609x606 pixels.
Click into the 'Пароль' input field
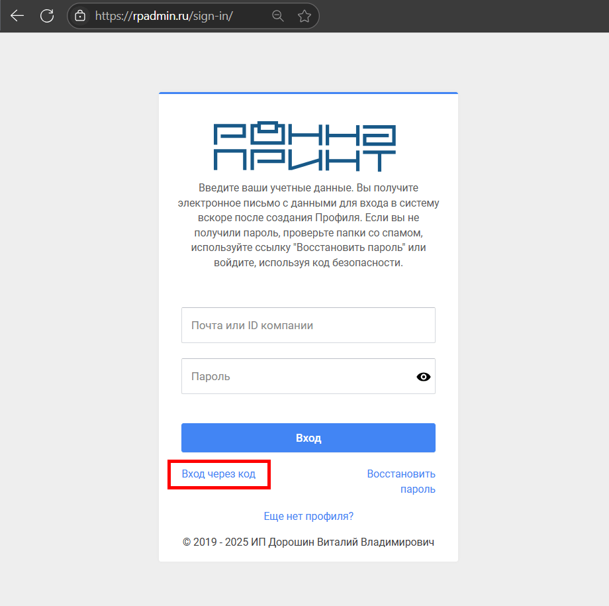click(x=308, y=376)
